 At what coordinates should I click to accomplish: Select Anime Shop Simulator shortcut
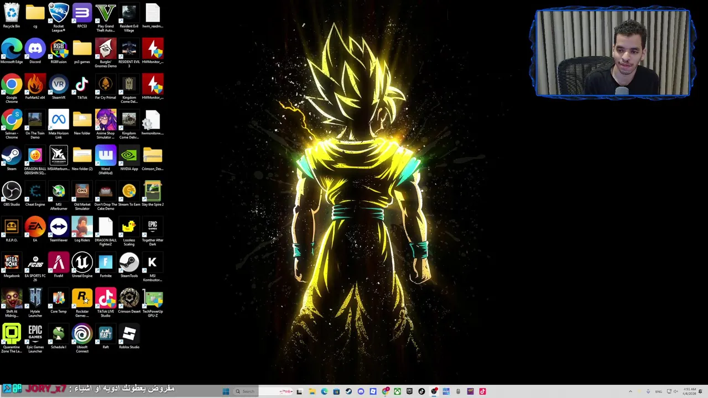106,125
